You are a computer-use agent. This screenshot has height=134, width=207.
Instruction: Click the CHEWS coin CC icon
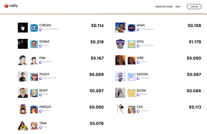(x=34, y=28)
